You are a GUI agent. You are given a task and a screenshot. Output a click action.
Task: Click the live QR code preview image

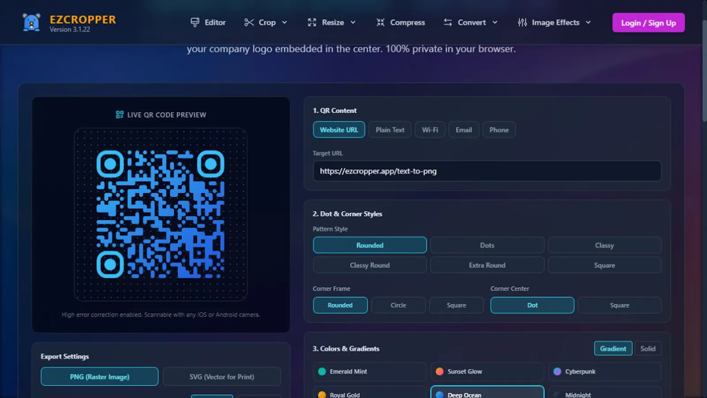point(160,214)
